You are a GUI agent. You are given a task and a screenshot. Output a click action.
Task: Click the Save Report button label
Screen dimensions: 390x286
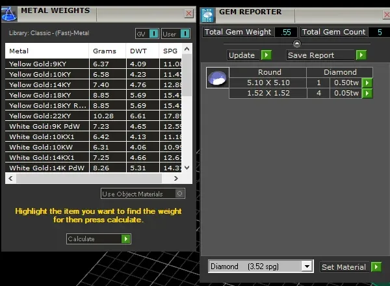pyautogui.click(x=311, y=55)
